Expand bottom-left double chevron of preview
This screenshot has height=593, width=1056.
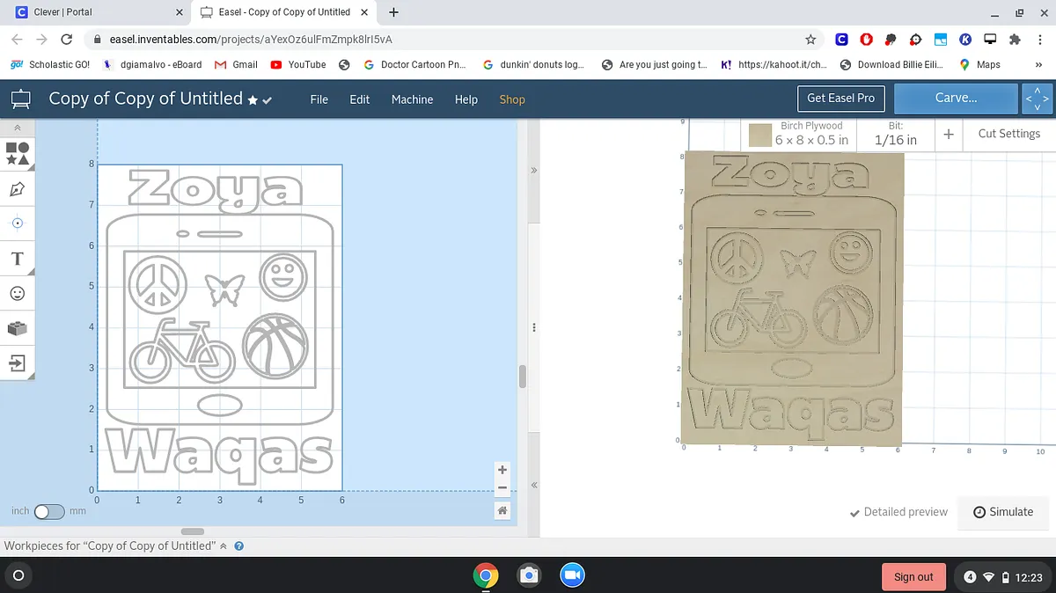533,485
